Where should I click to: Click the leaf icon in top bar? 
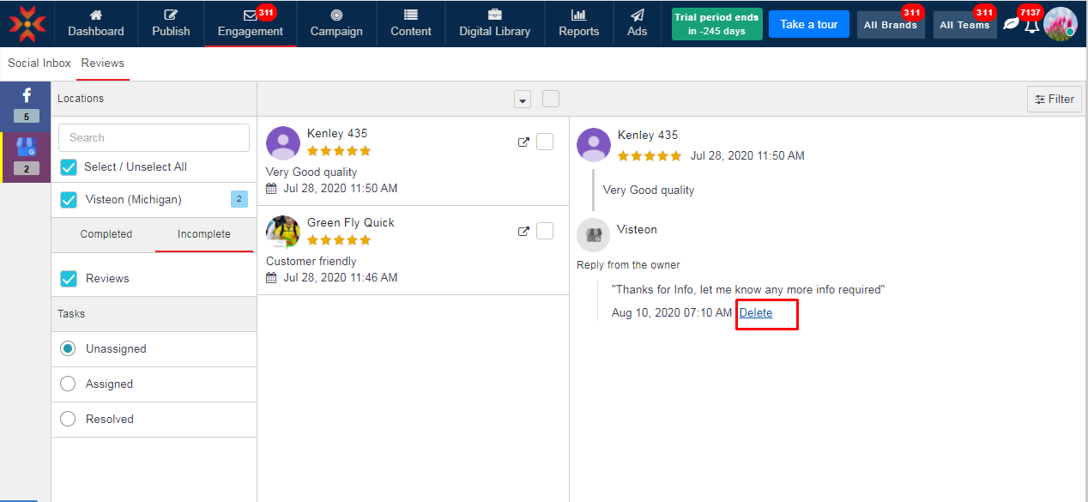click(x=1011, y=24)
